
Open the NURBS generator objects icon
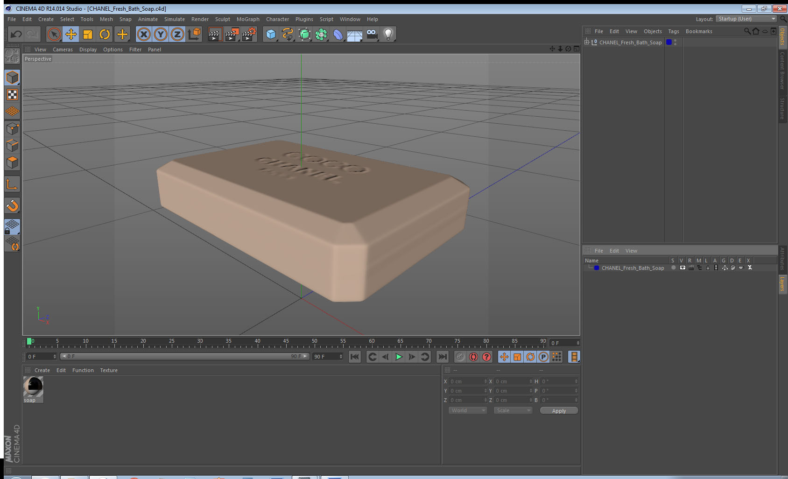(x=304, y=34)
